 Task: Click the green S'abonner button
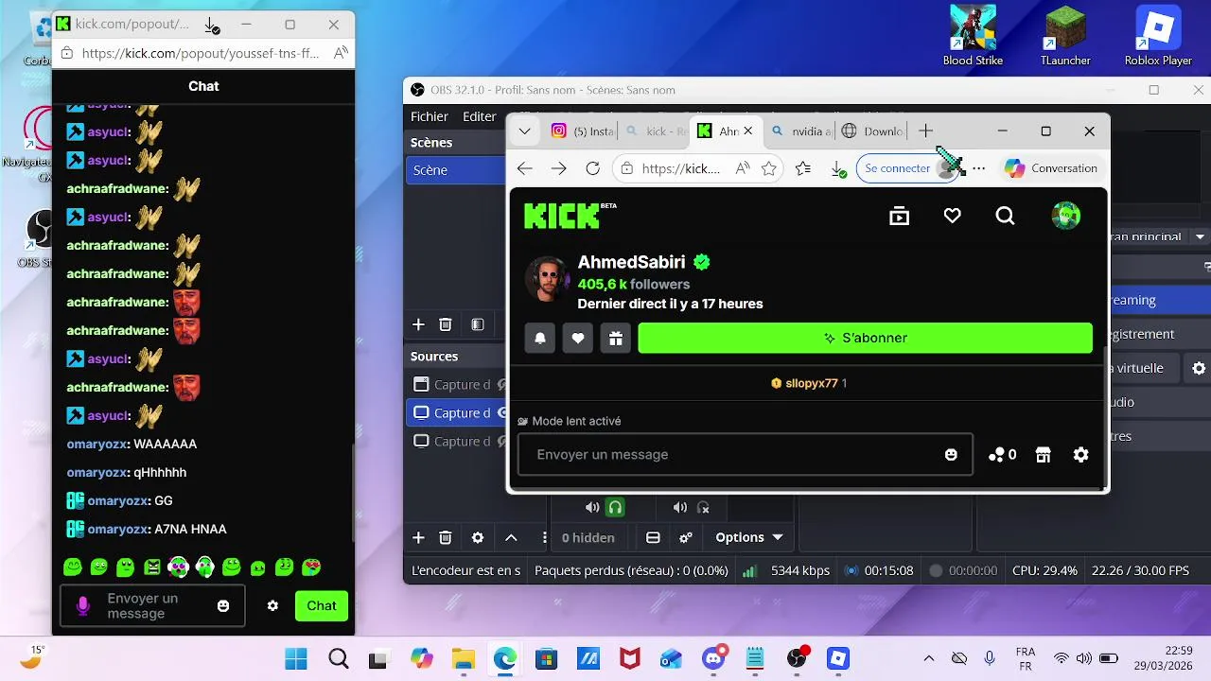click(x=865, y=338)
